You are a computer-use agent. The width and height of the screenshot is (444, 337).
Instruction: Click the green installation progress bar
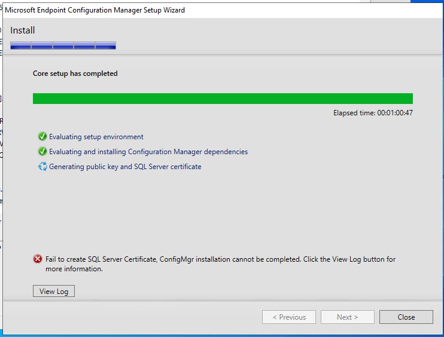tap(223, 99)
